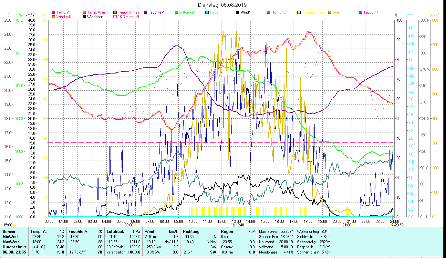Click the min temperature value 17.2
The image size is (446, 258).
pos(60,237)
